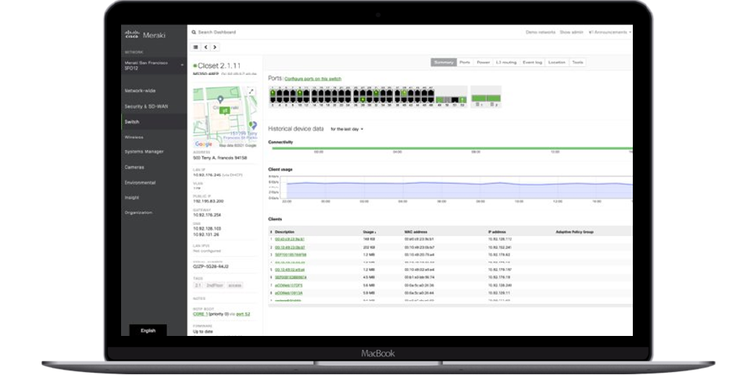
Task: Click the Cisco Meraki logo
Action: (141, 33)
